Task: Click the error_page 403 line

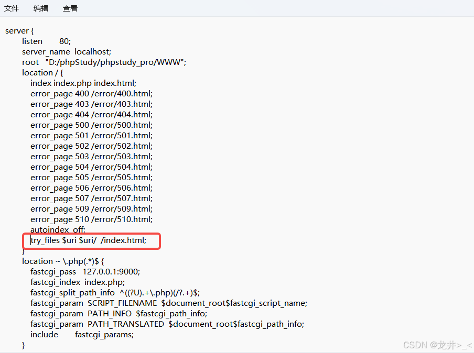Action: 91,104
